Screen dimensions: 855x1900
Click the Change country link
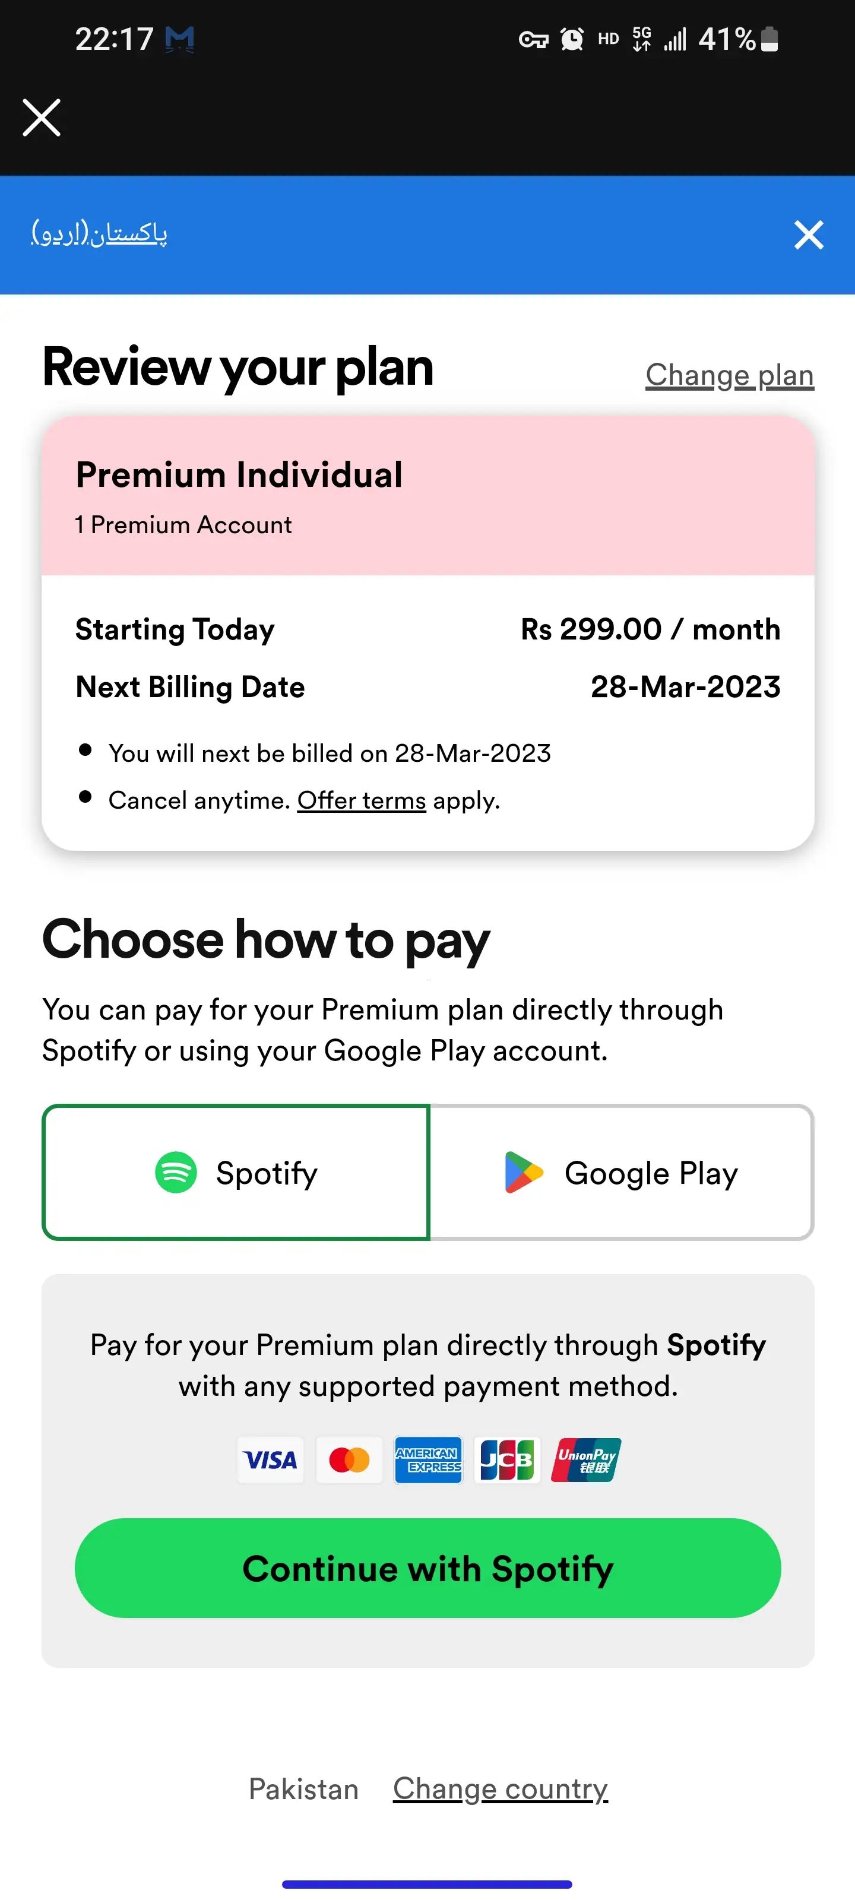pyautogui.click(x=500, y=1788)
